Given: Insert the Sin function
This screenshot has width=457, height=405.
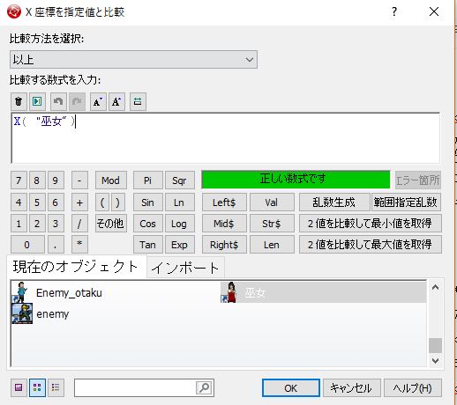Looking at the screenshot, I should (x=147, y=202).
